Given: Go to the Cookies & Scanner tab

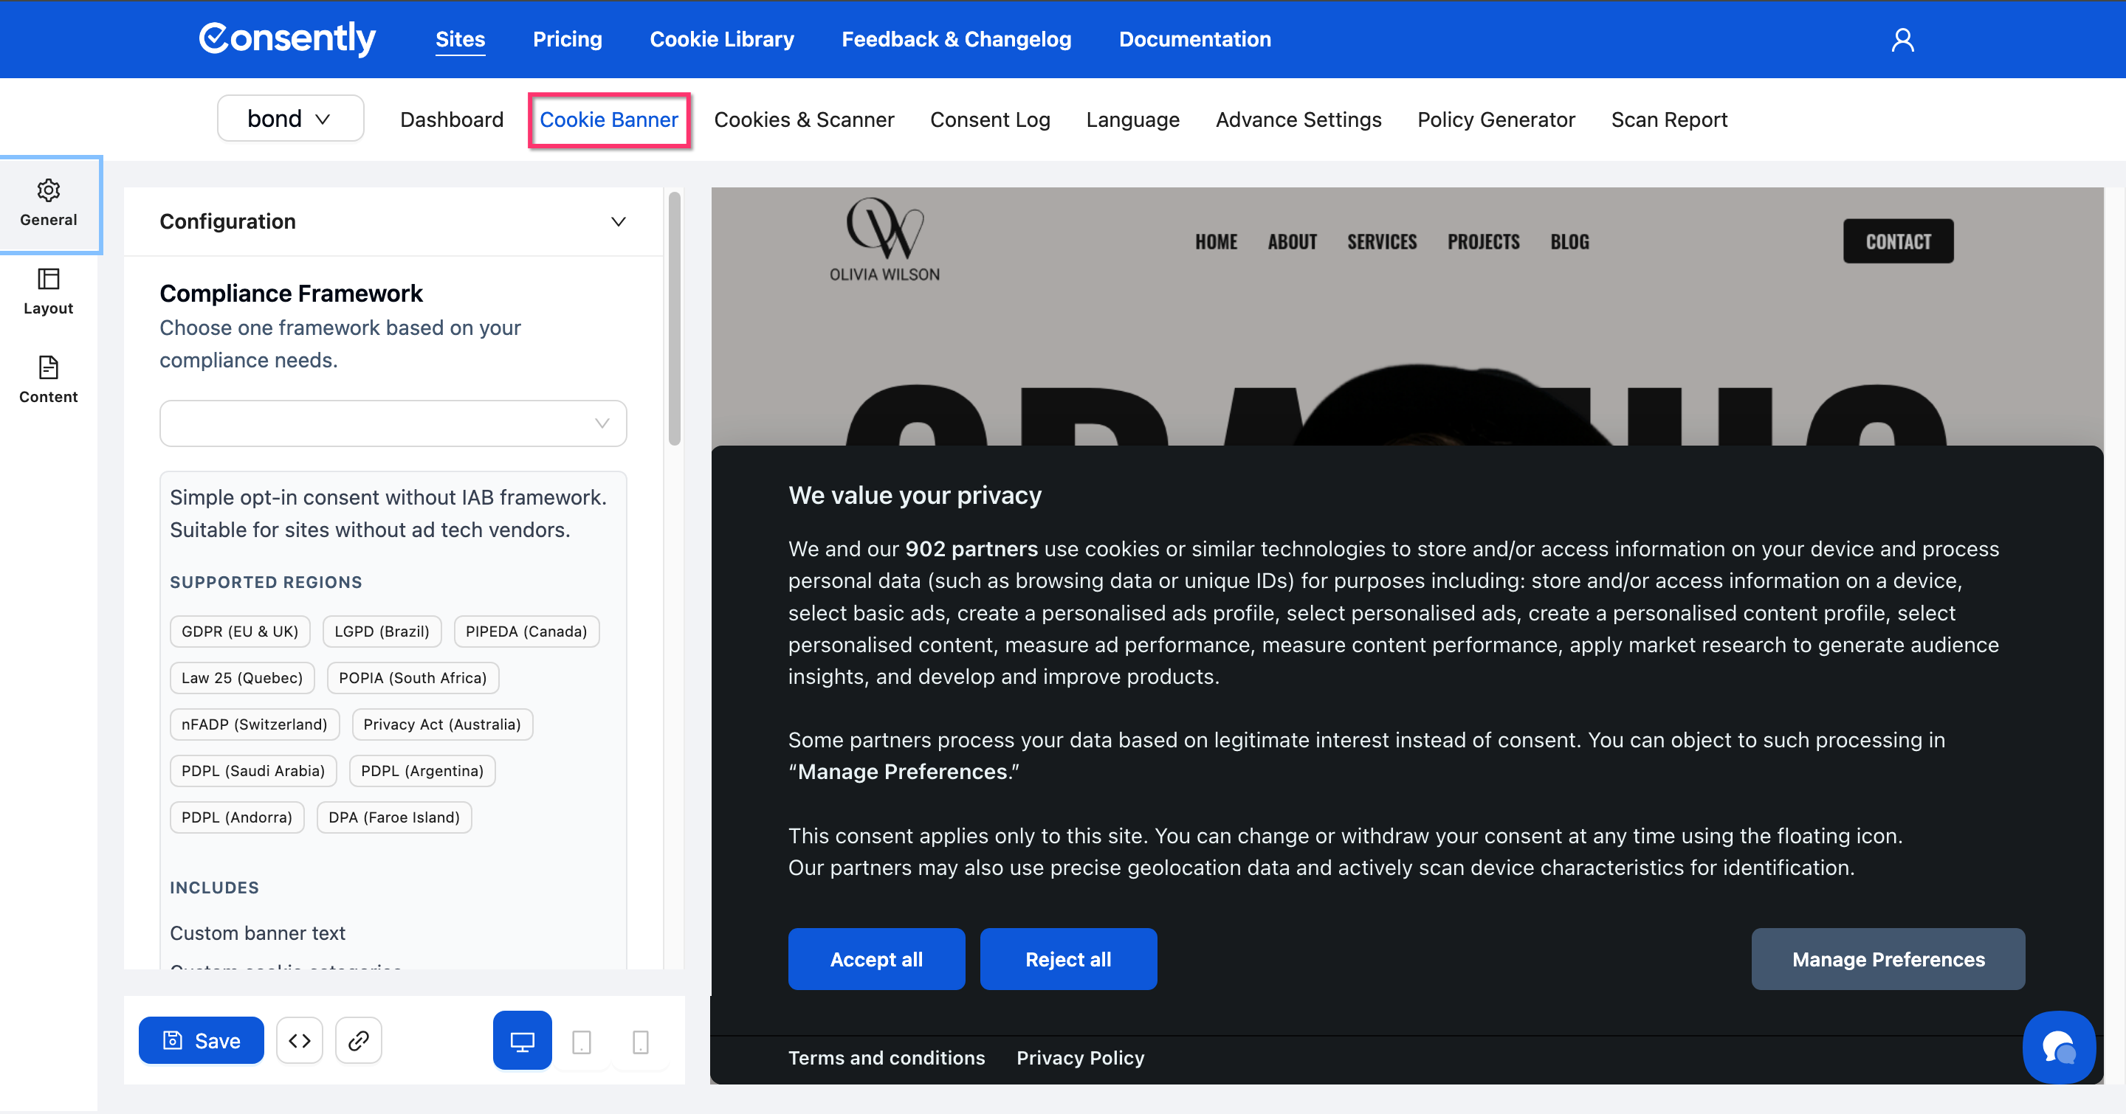Looking at the screenshot, I should (804, 120).
